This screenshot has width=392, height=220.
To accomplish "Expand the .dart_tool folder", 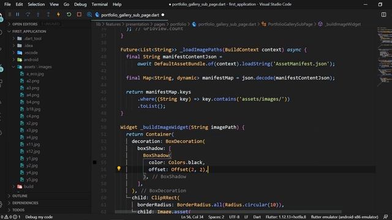I will (33, 38).
